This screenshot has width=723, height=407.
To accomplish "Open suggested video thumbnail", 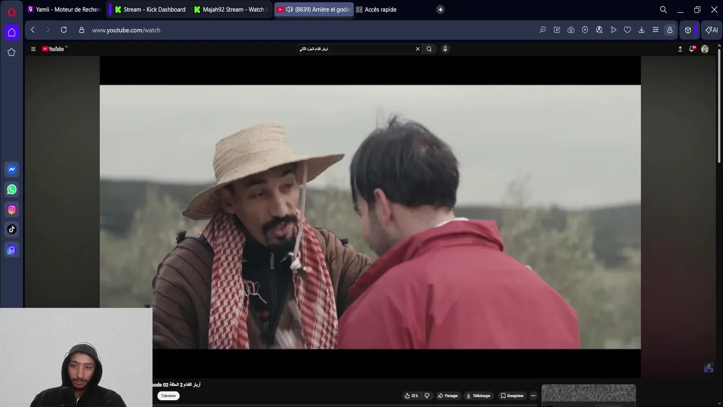I will coord(589,396).
